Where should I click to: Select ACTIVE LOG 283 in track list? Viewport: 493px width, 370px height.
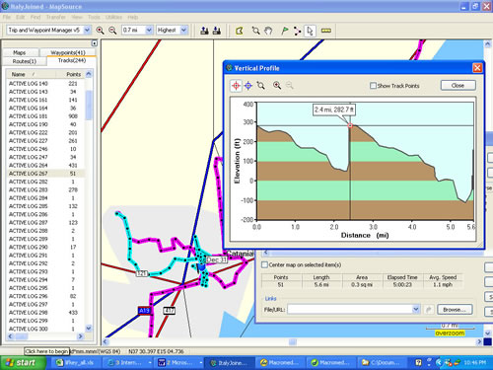click(45, 189)
